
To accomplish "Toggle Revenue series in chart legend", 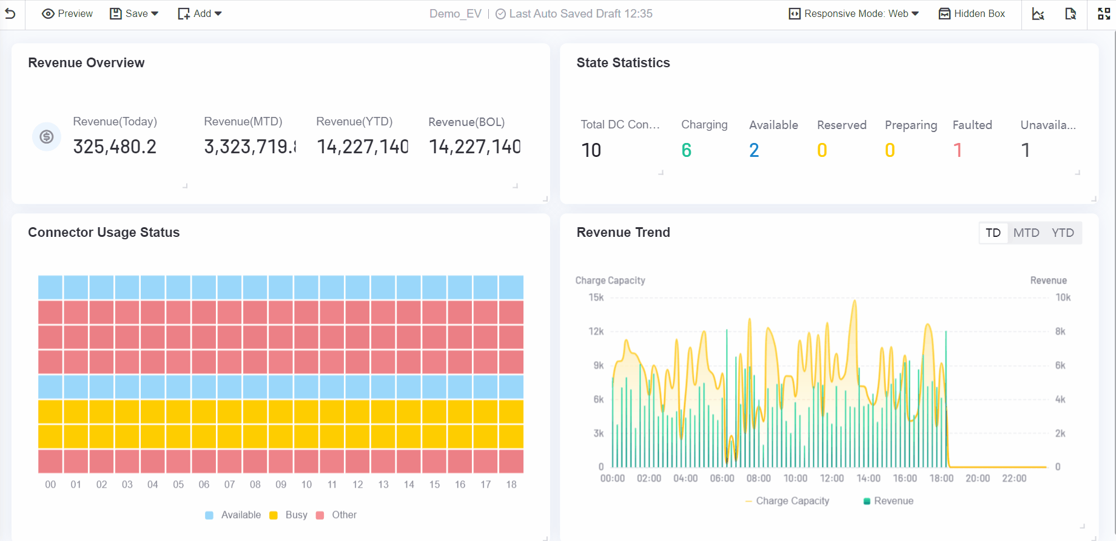I will point(888,501).
